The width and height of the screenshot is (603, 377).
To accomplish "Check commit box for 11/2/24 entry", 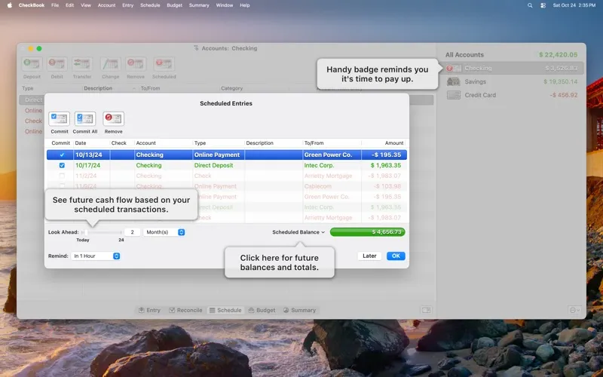I will [62, 176].
